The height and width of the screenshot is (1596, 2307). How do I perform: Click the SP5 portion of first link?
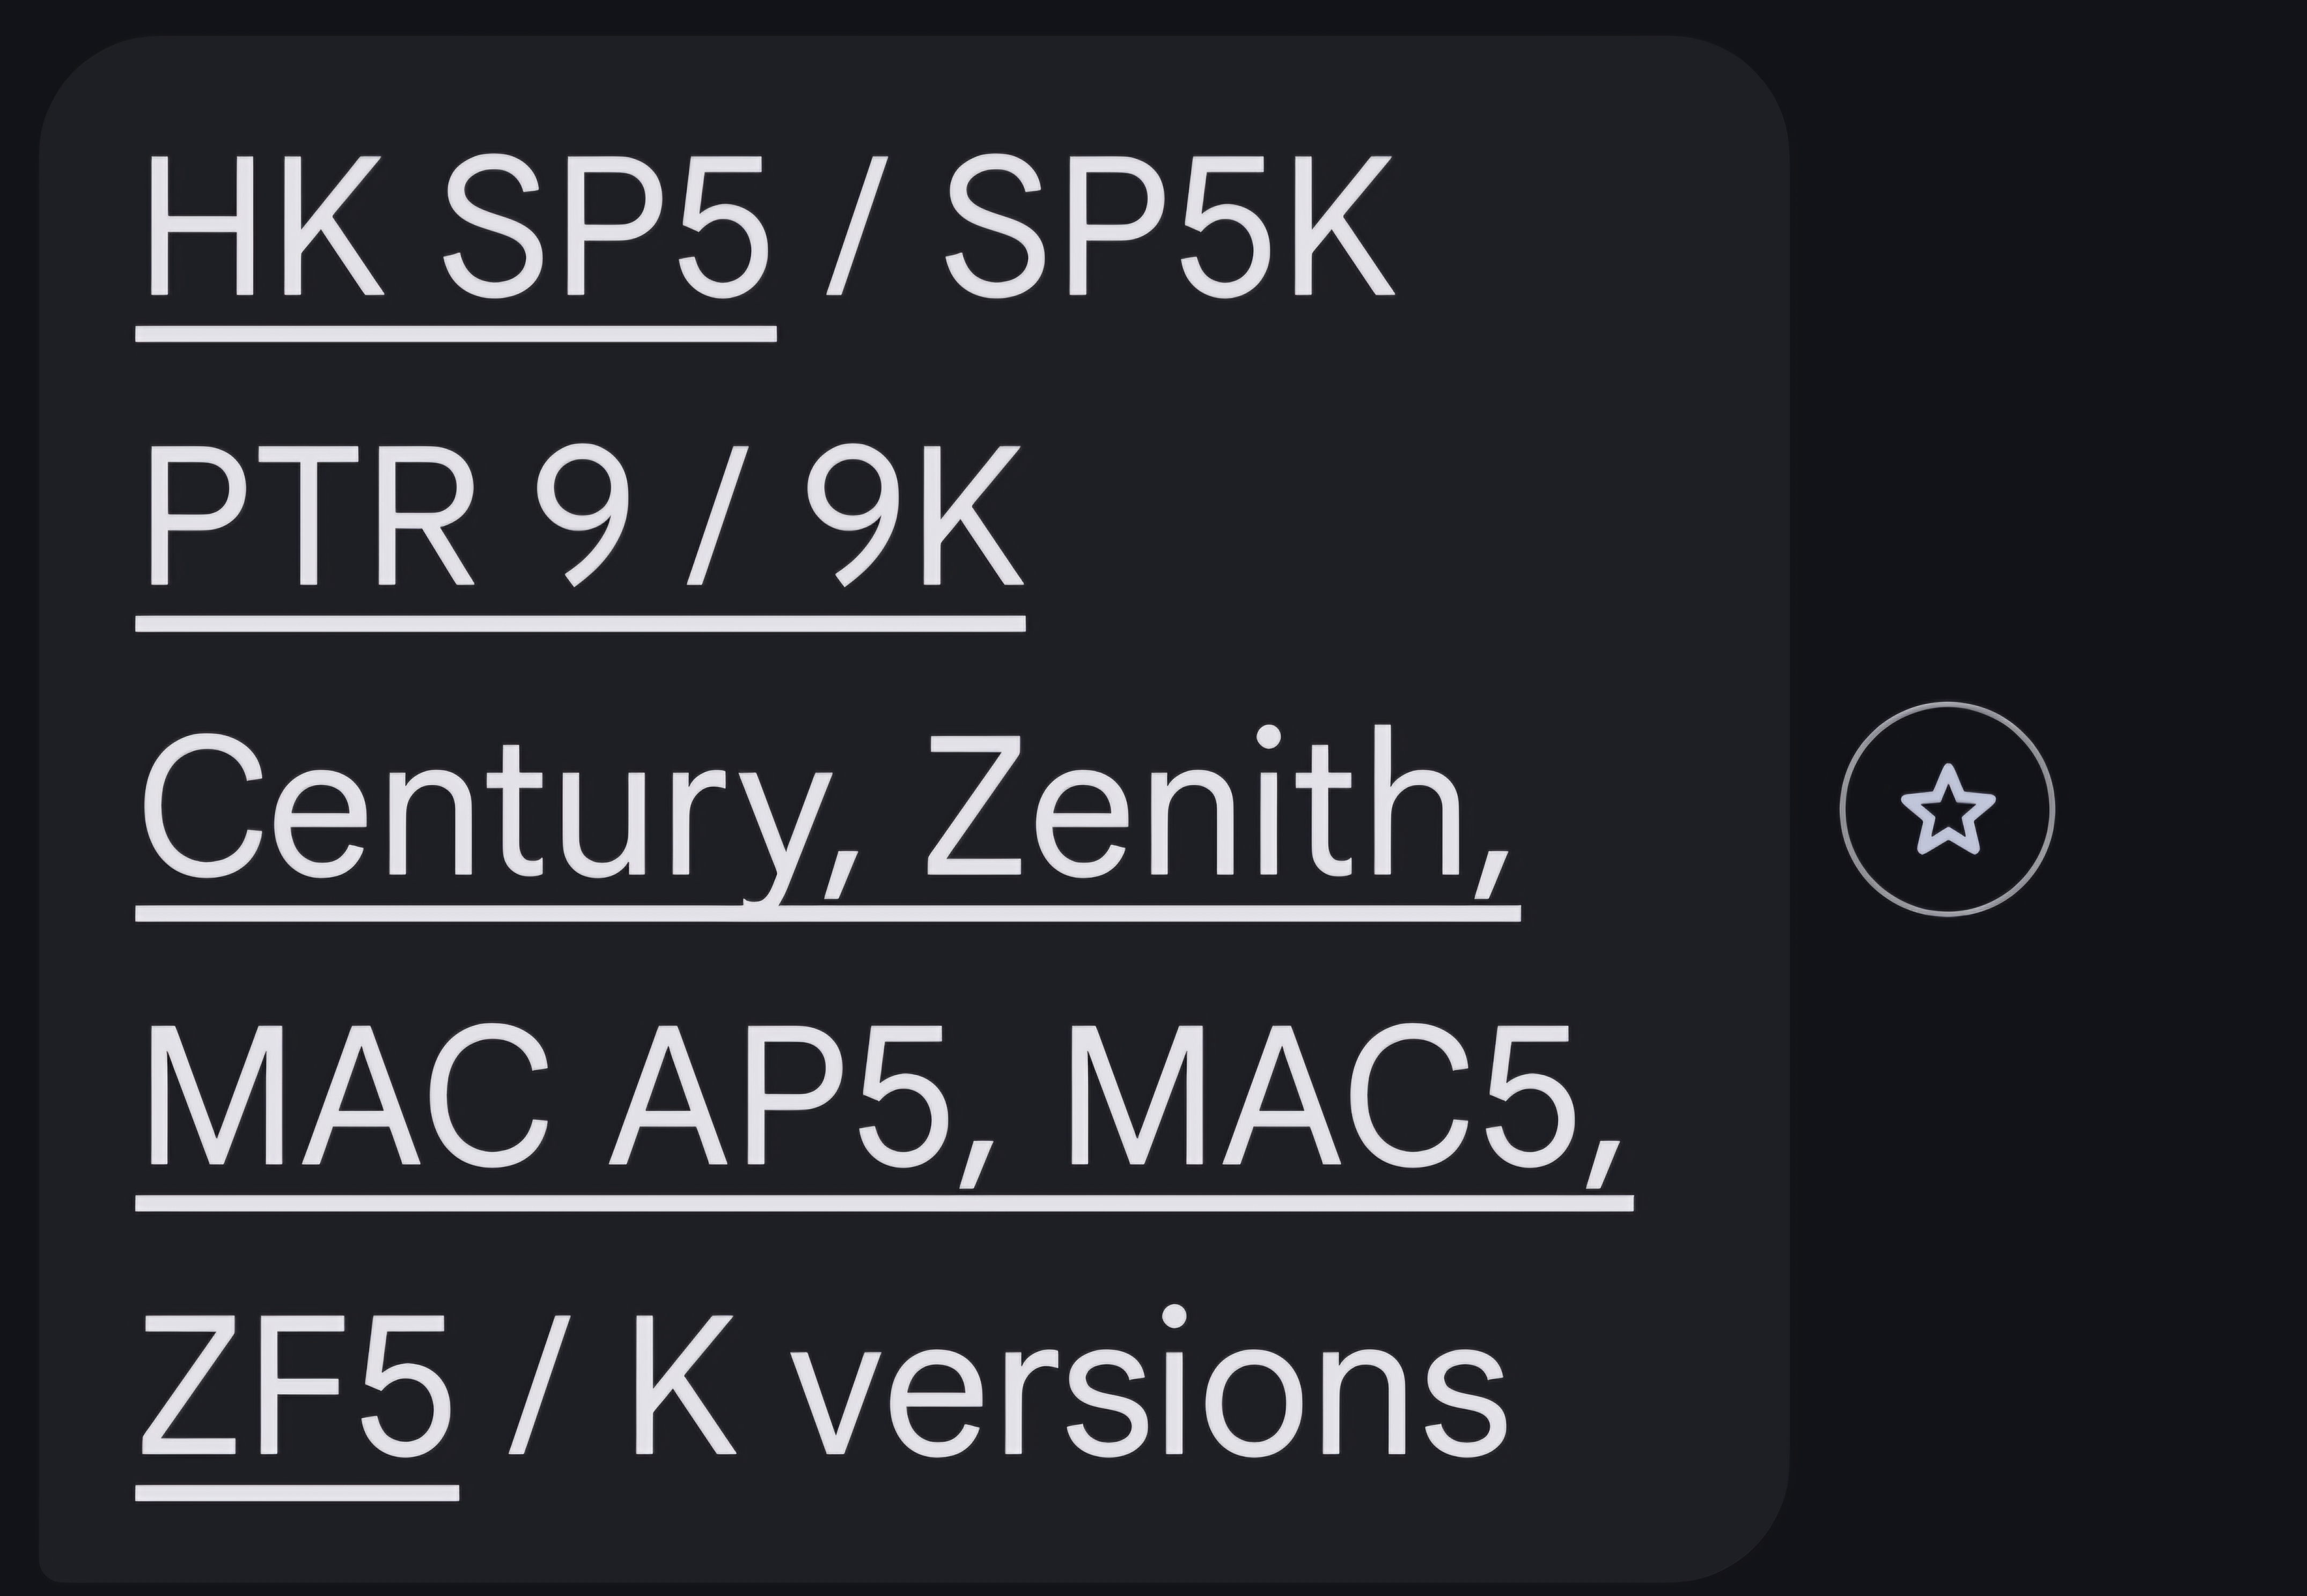[606, 226]
